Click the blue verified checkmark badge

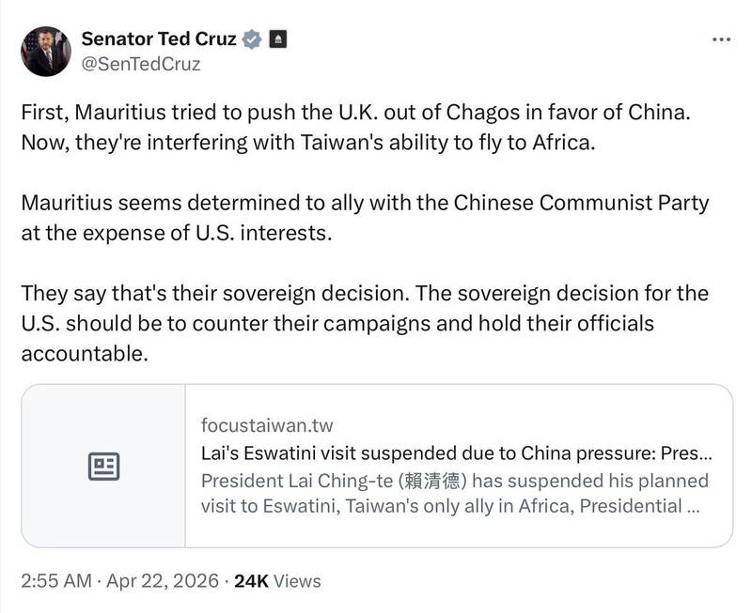pyautogui.click(x=252, y=39)
